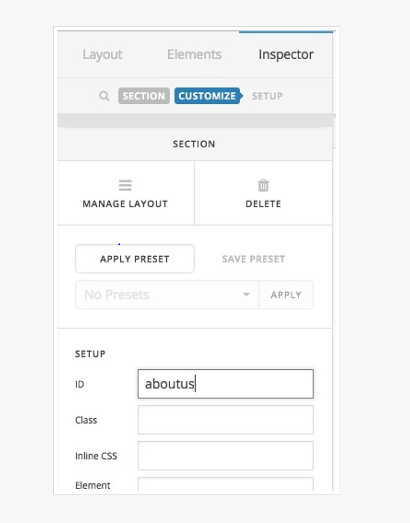The height and width of the screenshot is (523, 410).
Task: Switch to the Elements tab
Action: tap(194, 54)
